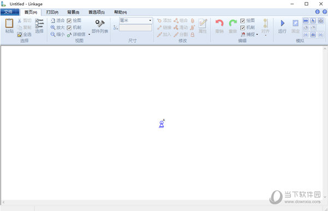Switch to the 背景 background tab
The height and width of the screenshot is (211, 328).
pos(73,12)
